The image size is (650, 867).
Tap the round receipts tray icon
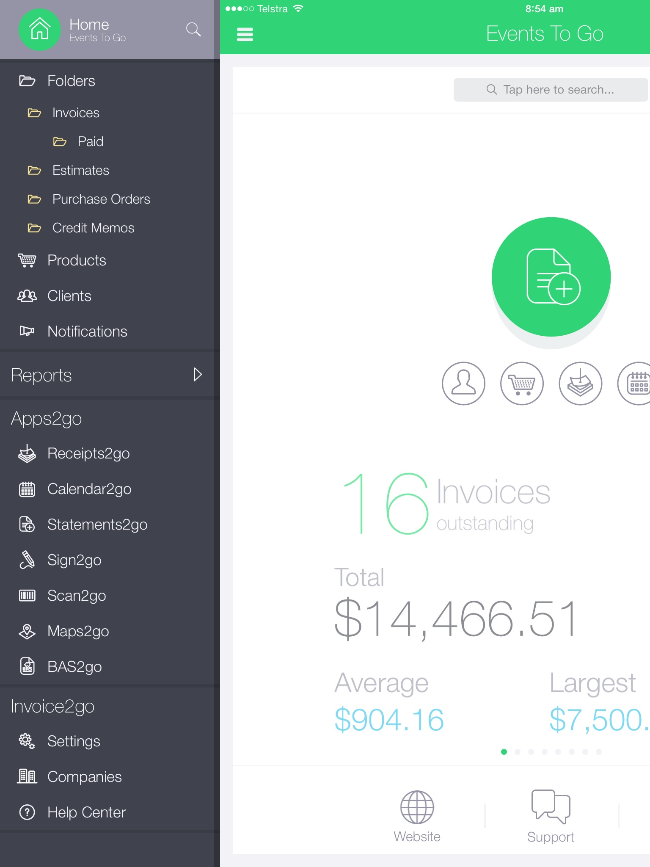[580, 384]
